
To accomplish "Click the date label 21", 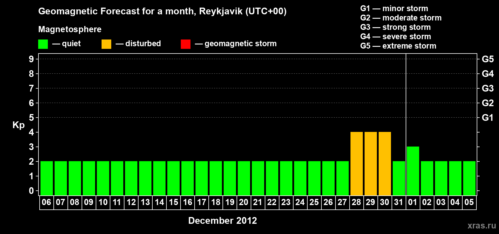I will click(258, 202).
